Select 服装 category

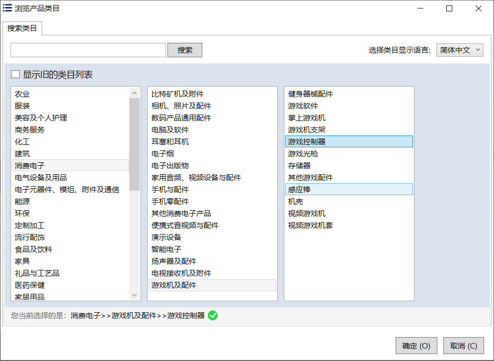[x=70, y=106]
